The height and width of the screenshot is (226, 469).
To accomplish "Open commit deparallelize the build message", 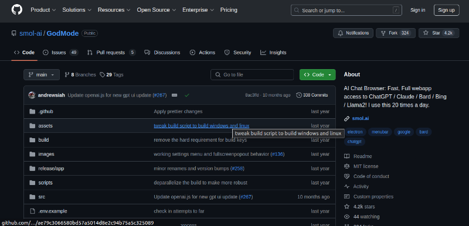I will point(200,183).
